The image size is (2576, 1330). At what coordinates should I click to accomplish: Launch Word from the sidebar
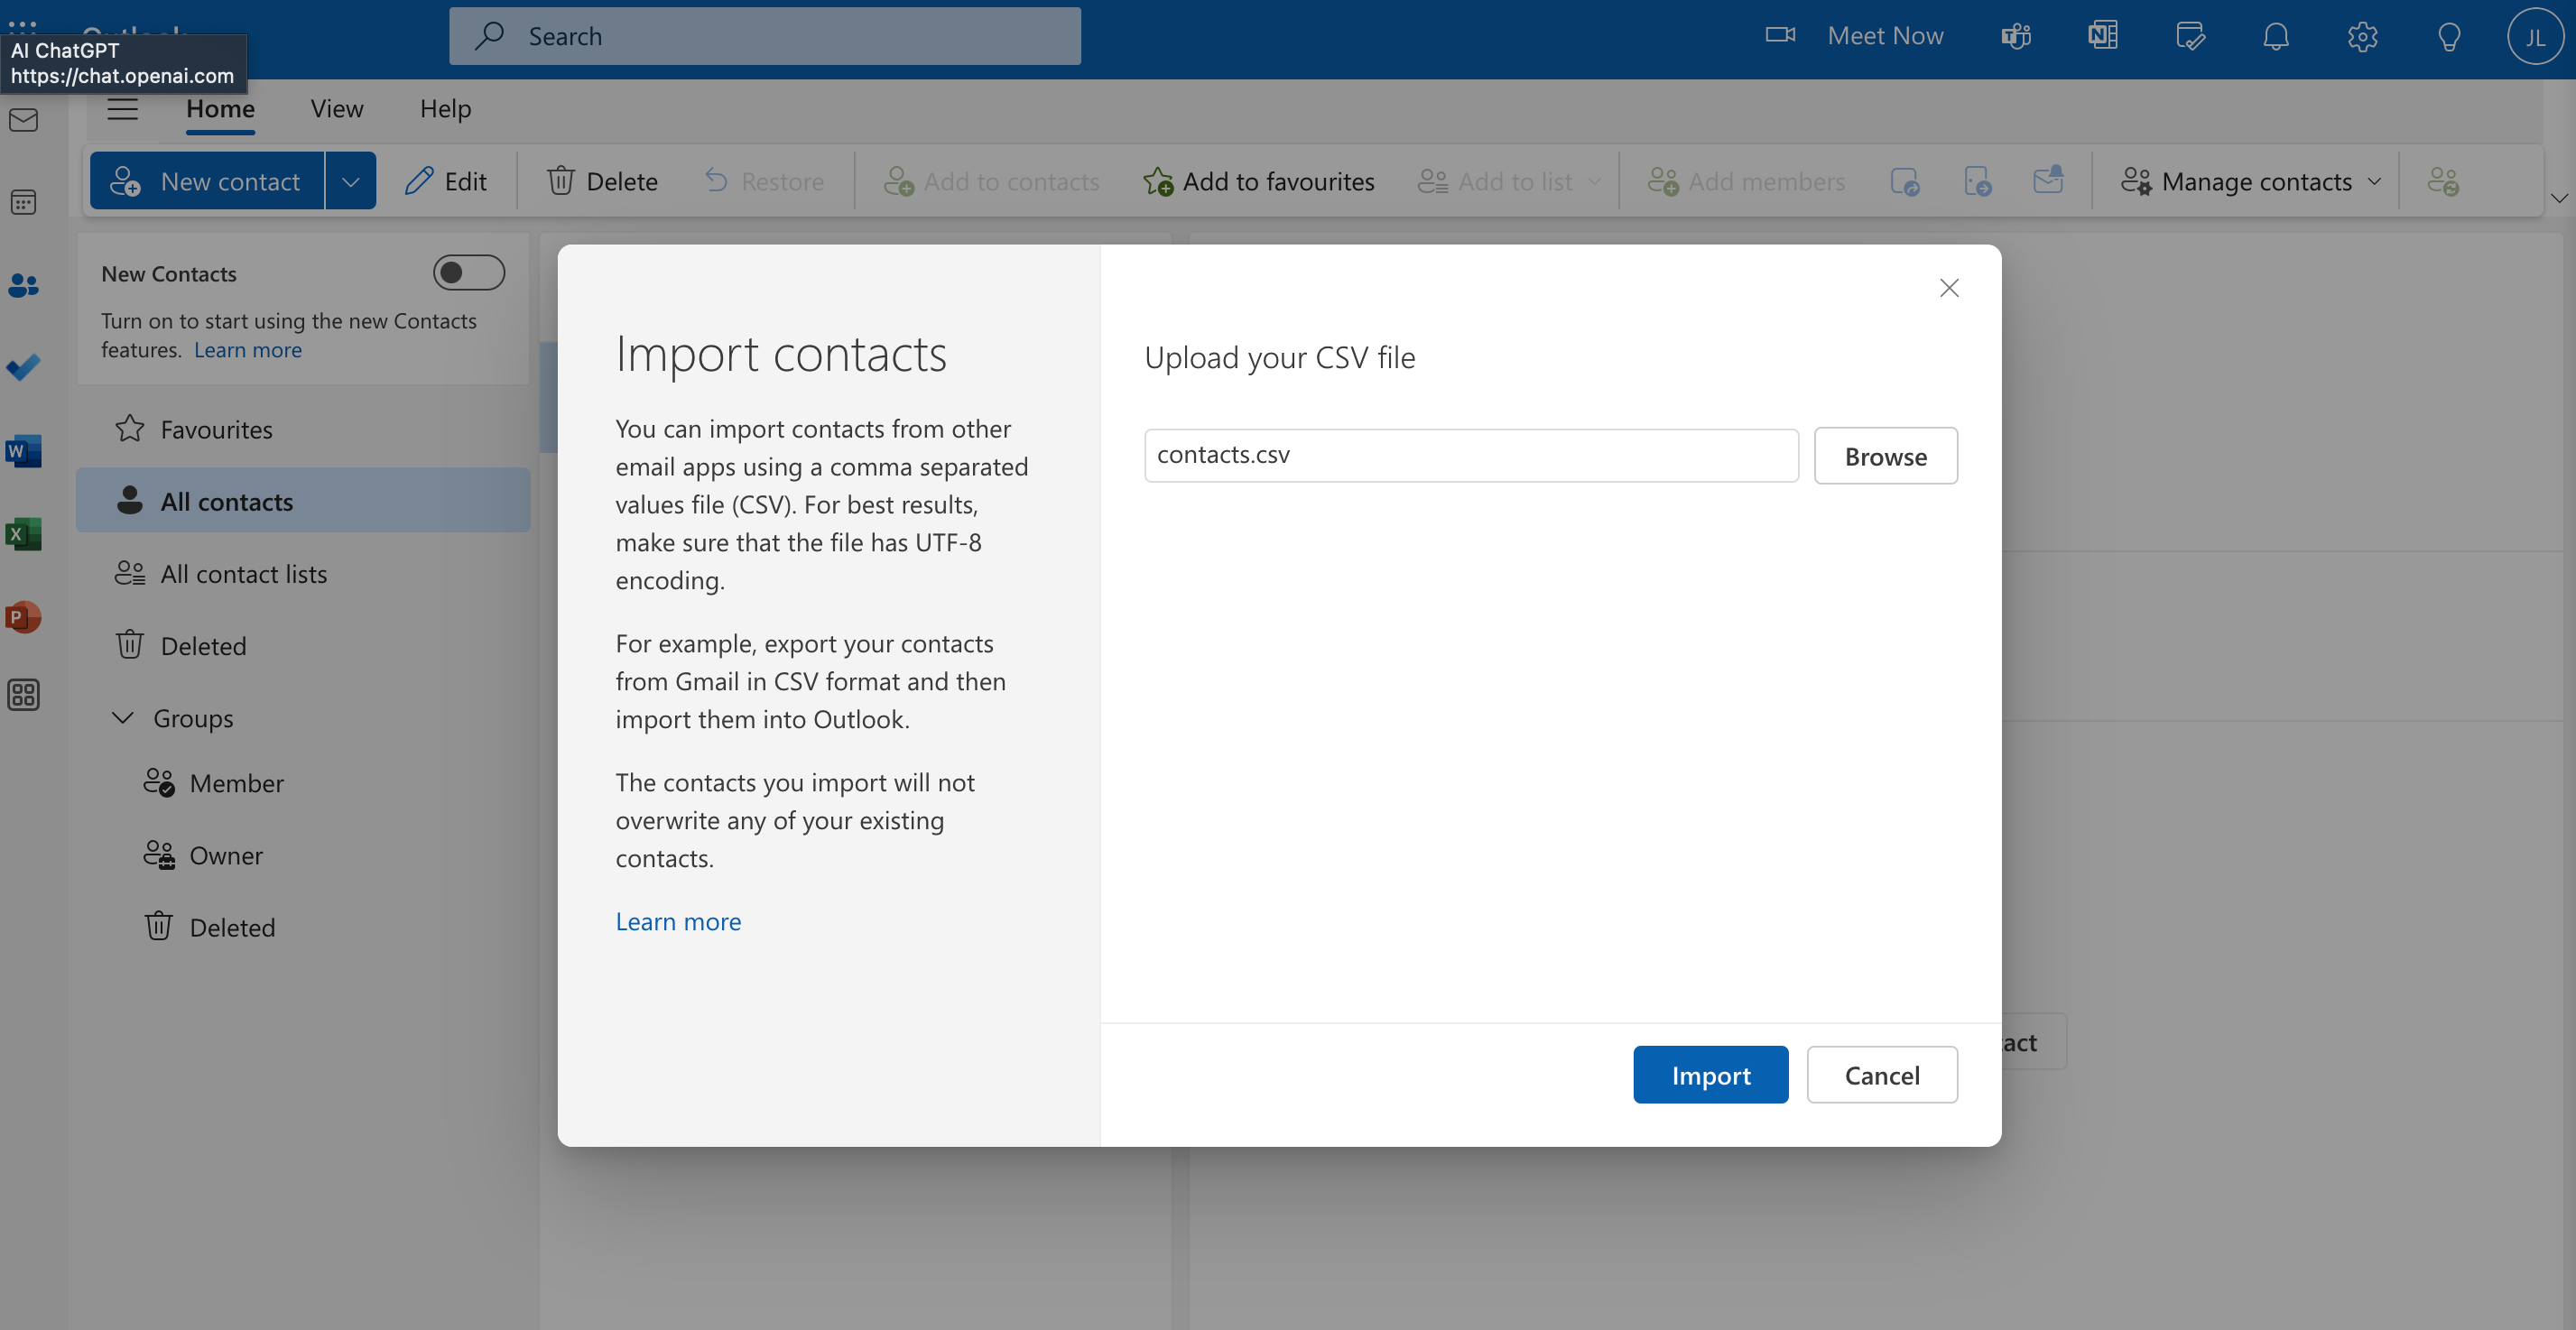coord(23,450)
